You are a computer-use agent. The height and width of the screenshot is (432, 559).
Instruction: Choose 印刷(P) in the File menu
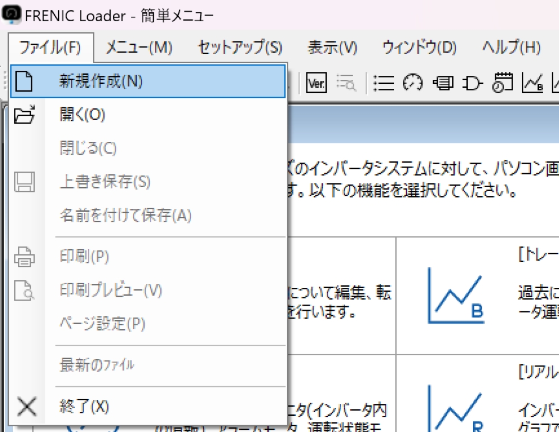pyautogui.click(x=148, y=257)
